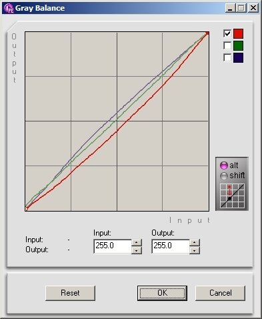Click the red color swatch
Screen dimensions: 262x319
(238, 33)
